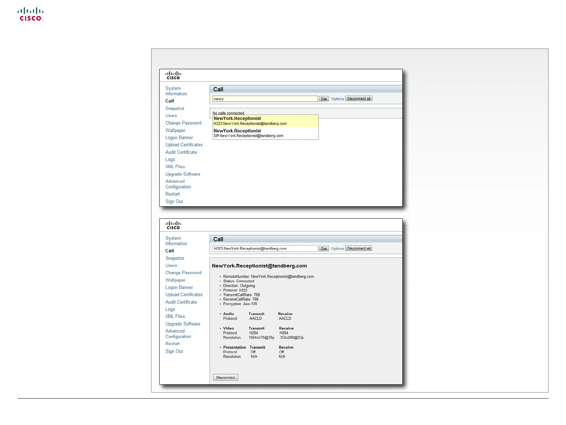
Task: Open XML Files in the upper panel
Action: coord(175,167)
